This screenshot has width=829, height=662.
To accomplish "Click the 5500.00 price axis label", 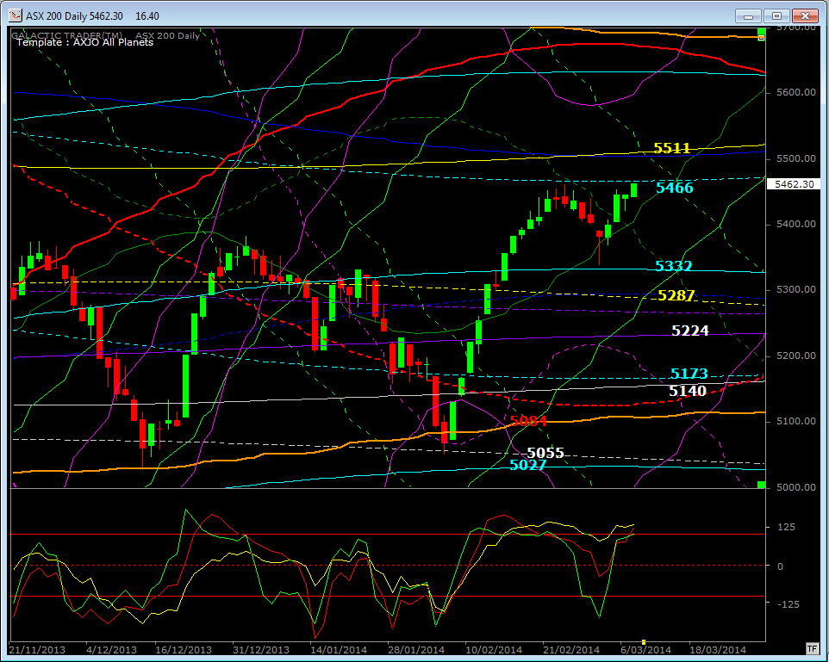I will pos(796,158).
